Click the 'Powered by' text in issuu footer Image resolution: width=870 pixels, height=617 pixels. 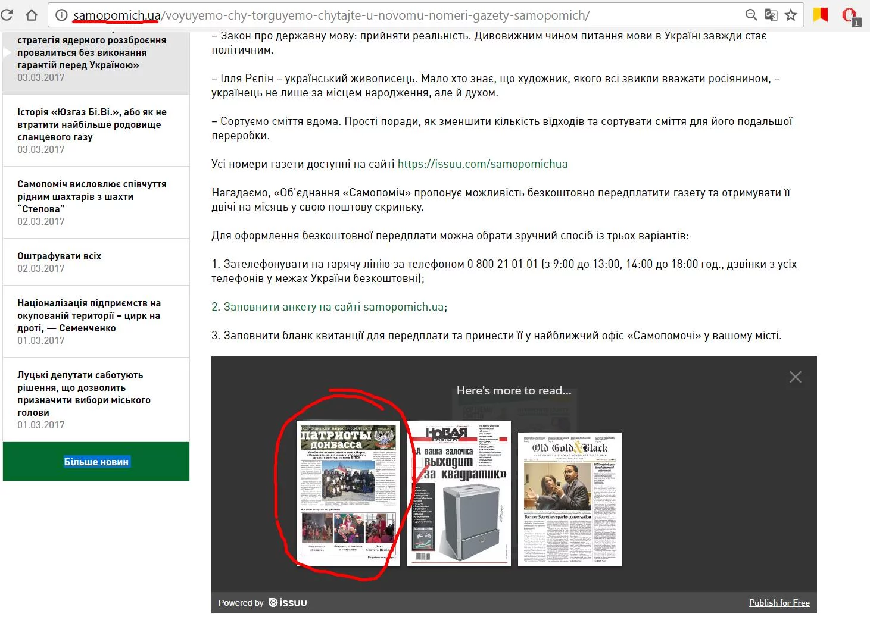tap(241, 603)
